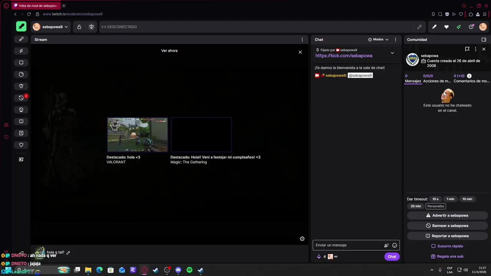The image size is (491, 276).
Task: Open Spotify from the Windows taskbar
Action: (189, 270)
